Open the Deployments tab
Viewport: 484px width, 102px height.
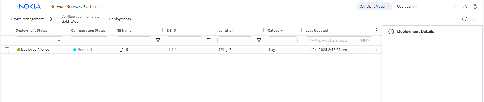coord(120,19)
